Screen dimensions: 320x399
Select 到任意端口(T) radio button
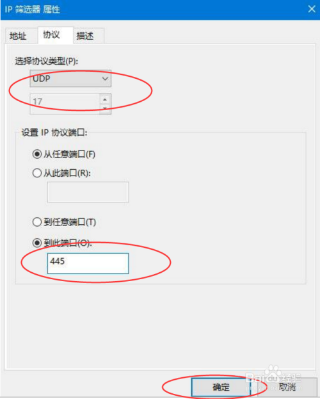[x=37, y=222]
